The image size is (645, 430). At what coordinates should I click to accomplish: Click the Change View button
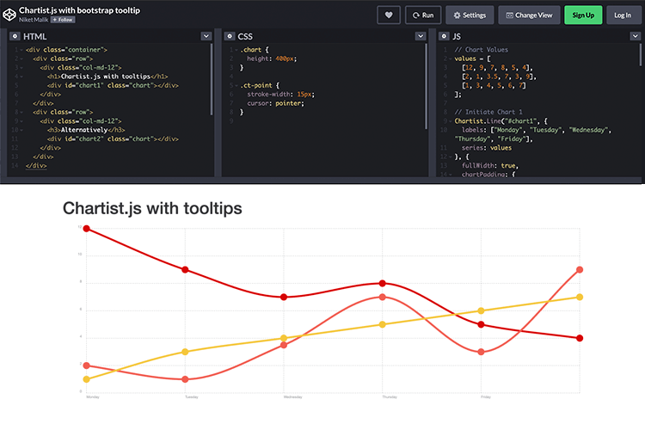529,15
